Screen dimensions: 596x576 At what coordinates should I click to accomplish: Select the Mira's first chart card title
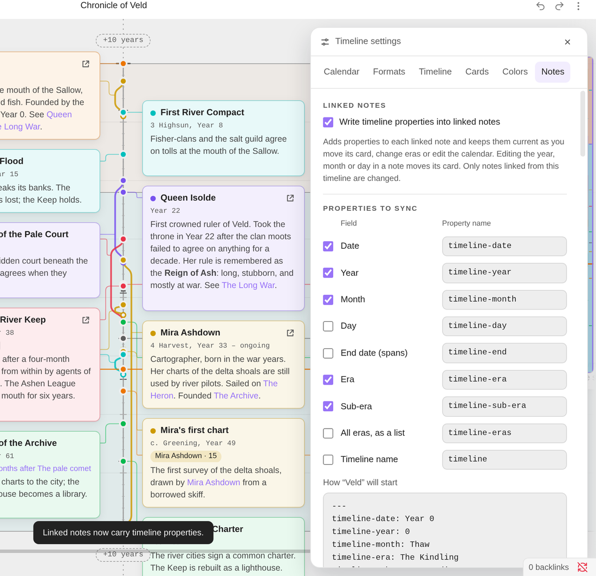click(194, 430)
